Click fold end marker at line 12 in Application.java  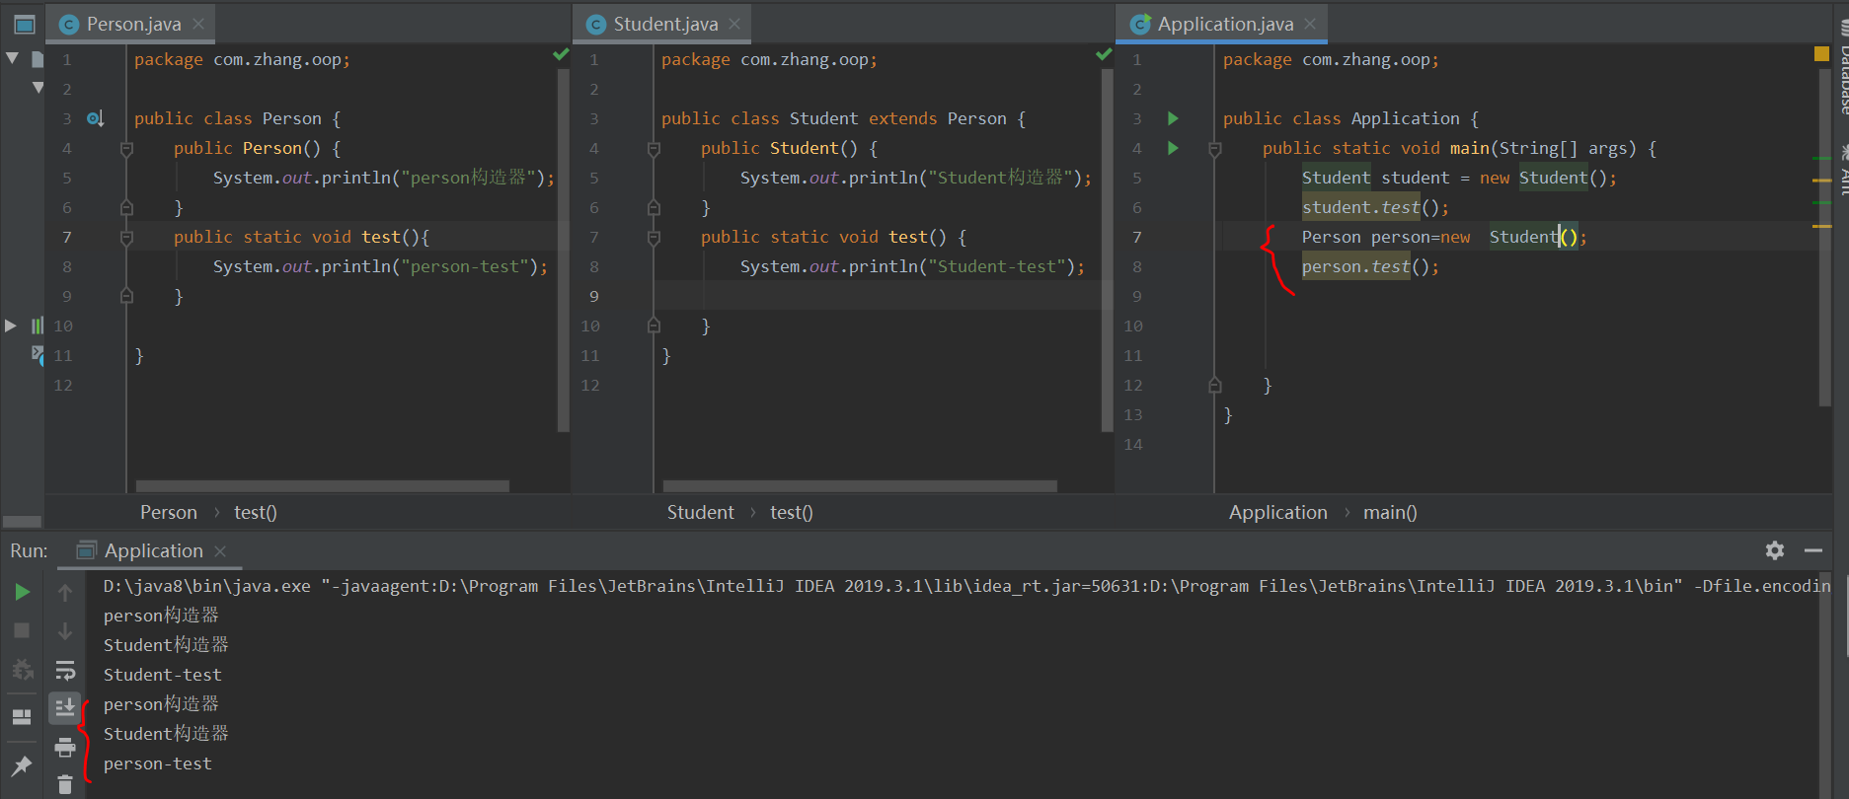click(1215, 385)
